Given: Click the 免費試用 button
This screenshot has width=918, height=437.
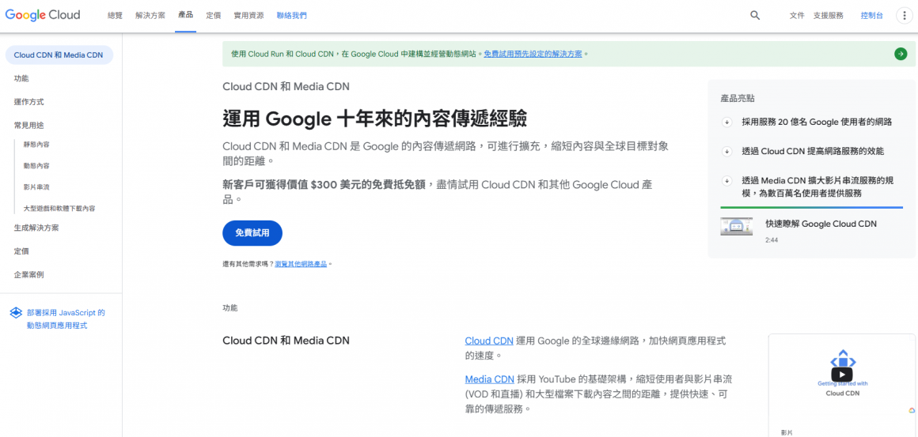Looking at the screenshot, I should 252,233.
